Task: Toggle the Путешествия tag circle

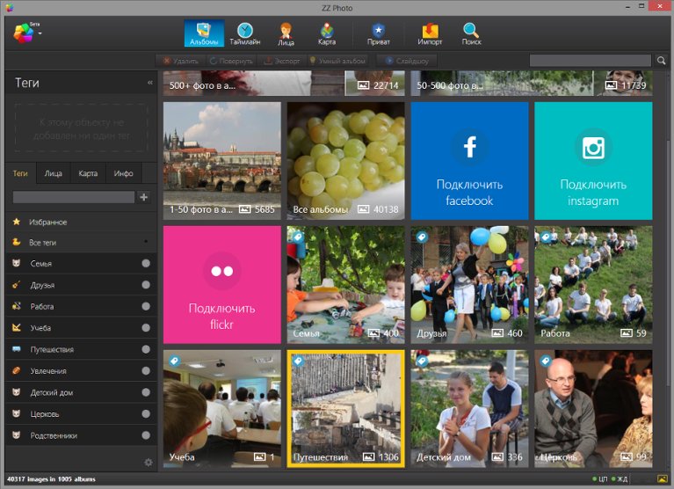Action: pyautogui.click(x=146, y=350)
